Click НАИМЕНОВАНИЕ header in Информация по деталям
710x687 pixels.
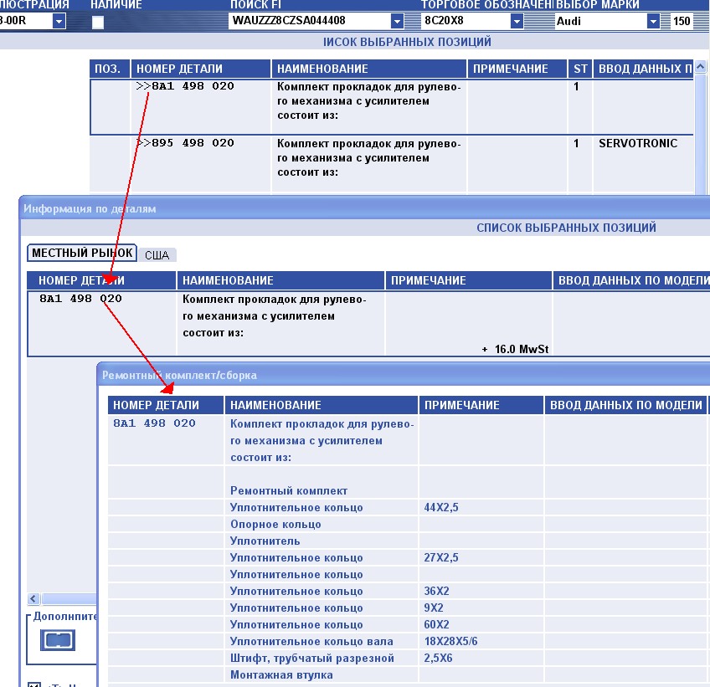pyautogui.click(x=280, y=280)
